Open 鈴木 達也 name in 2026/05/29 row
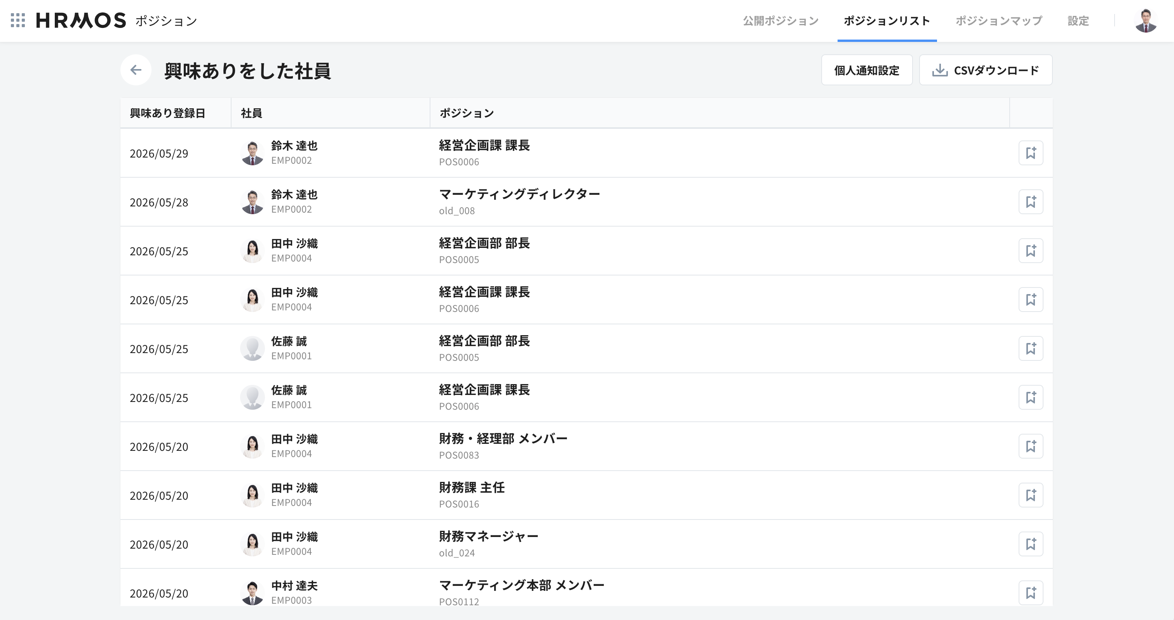Screen dimensions: 1174x620 click(294, 145)
